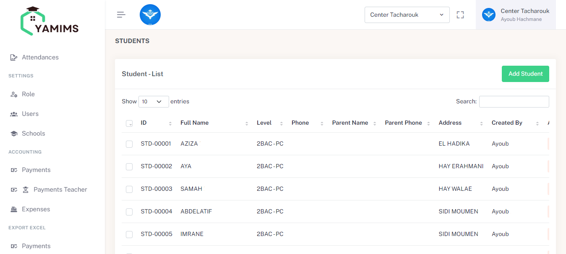Screen dimensions: 566x254
Task: Click in the Search input field
Action: pos(514,101)
